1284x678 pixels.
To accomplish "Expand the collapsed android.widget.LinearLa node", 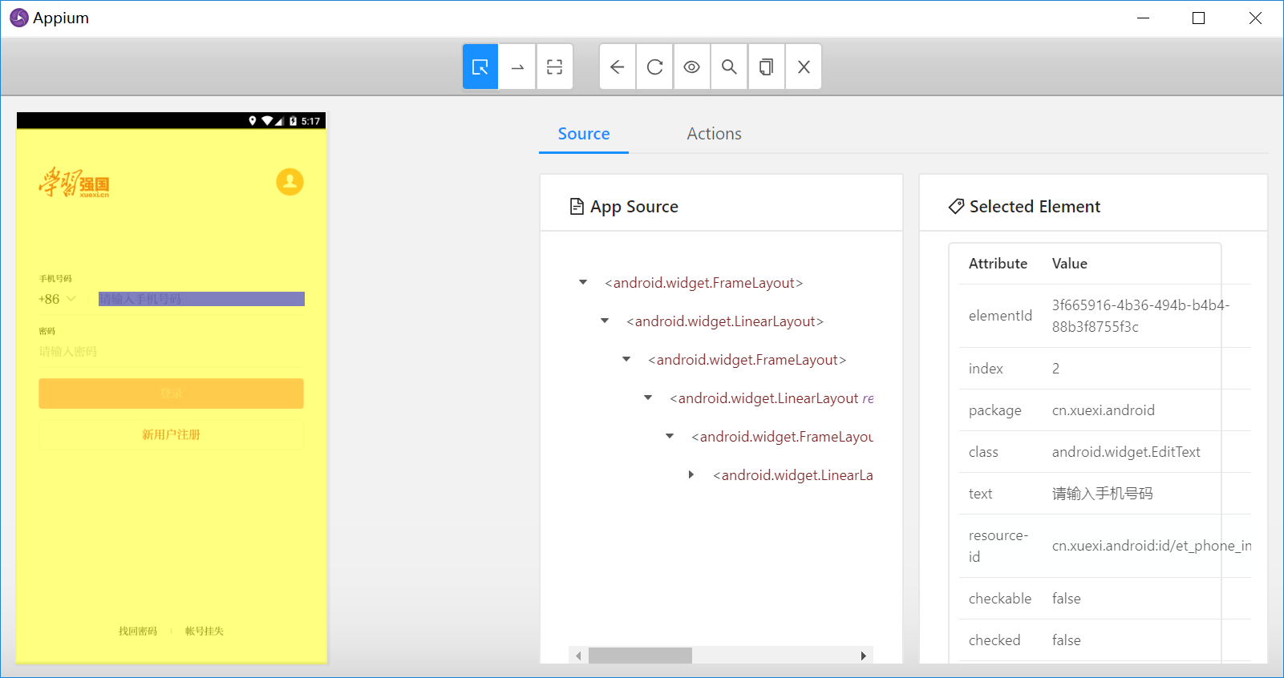I will (691, 474).
